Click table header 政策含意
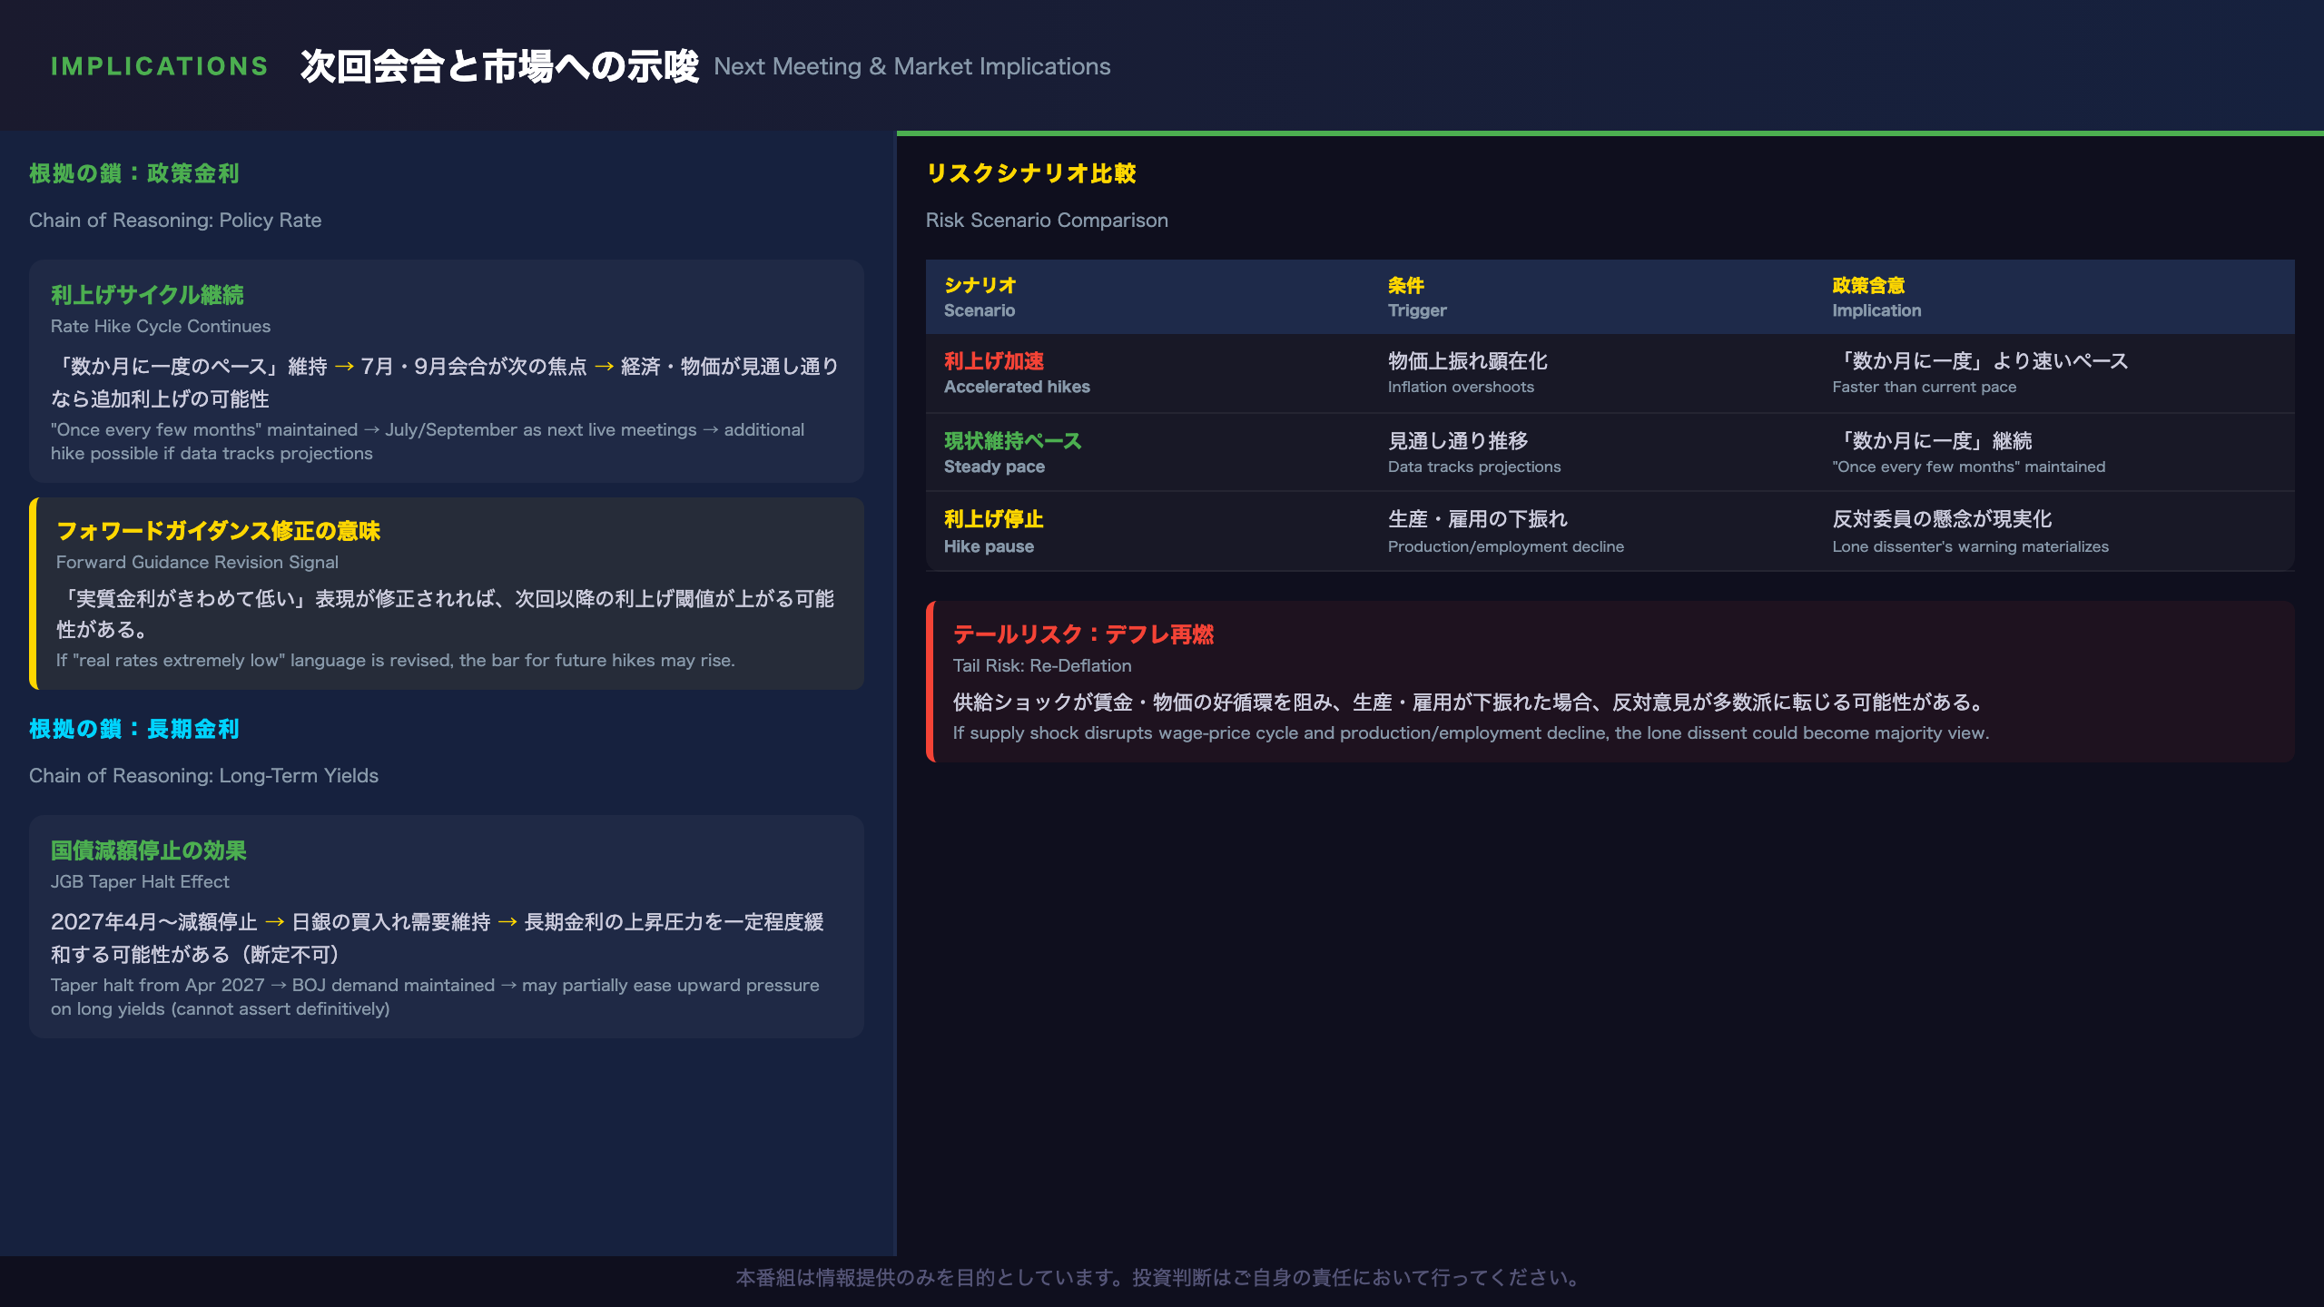This screenshot has height=1307, width=2324. [x=1868, y=285]
